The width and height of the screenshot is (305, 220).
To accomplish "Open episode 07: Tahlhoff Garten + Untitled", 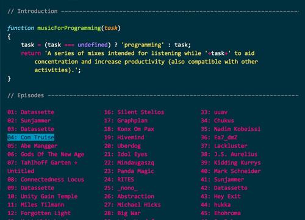I will (42, 167).
